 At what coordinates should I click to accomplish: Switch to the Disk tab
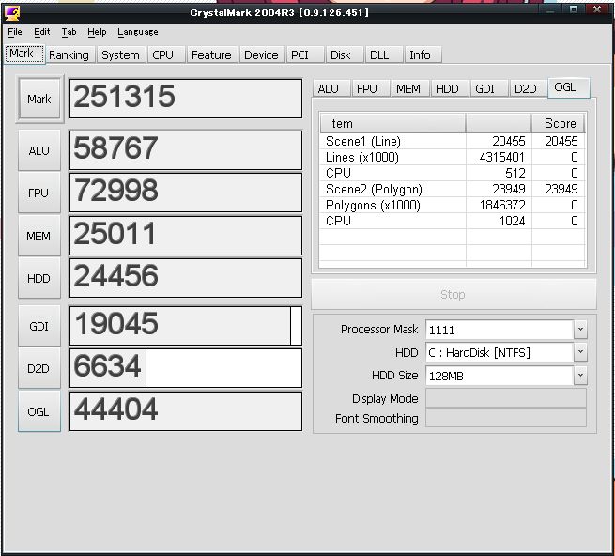coord(344,54)
